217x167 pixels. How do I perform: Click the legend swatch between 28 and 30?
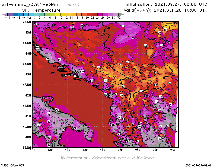click(x=111, y=14)
